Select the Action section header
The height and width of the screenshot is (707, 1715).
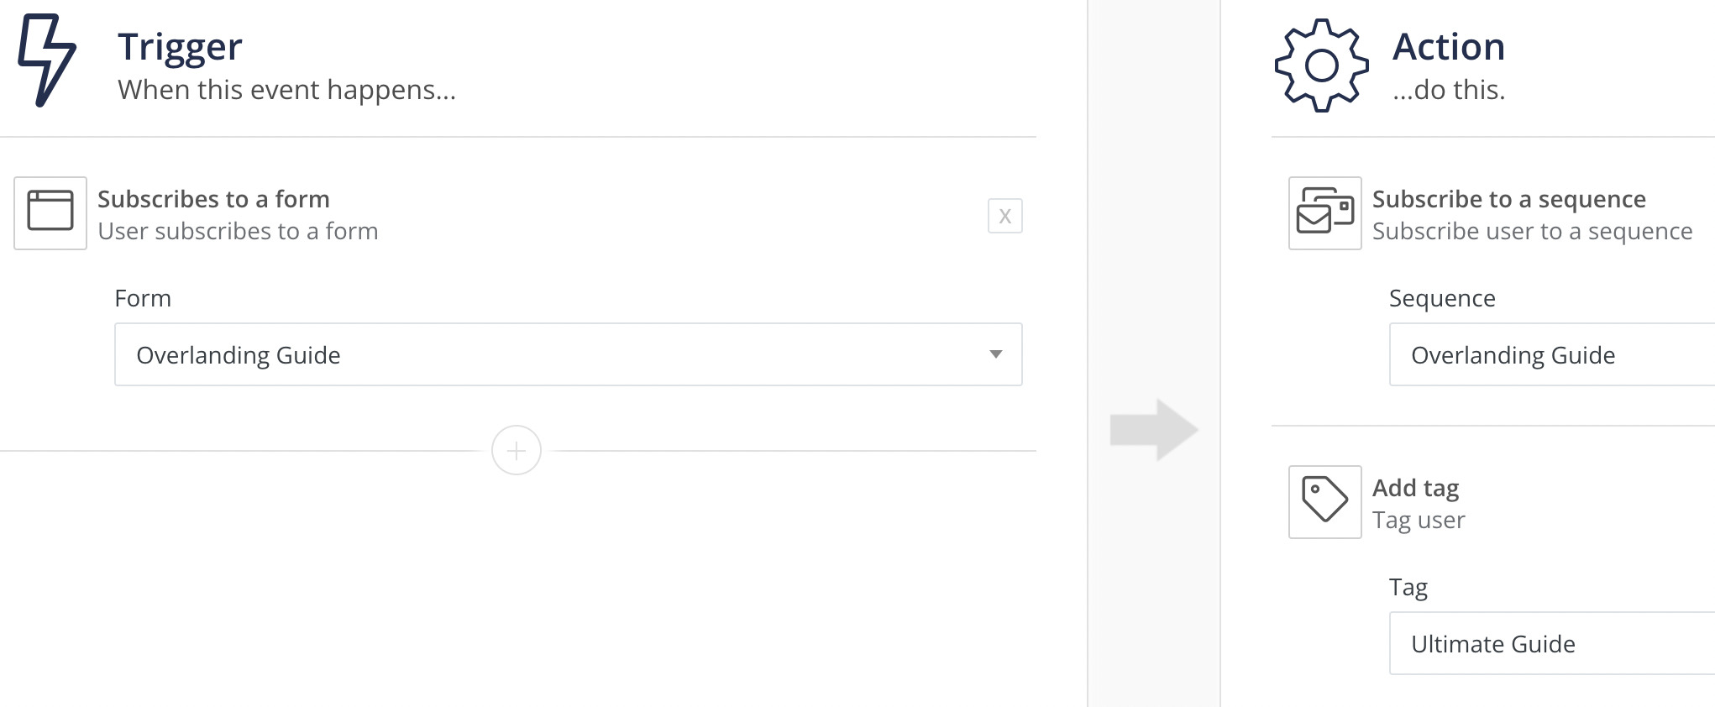(x=1449, y=47)
